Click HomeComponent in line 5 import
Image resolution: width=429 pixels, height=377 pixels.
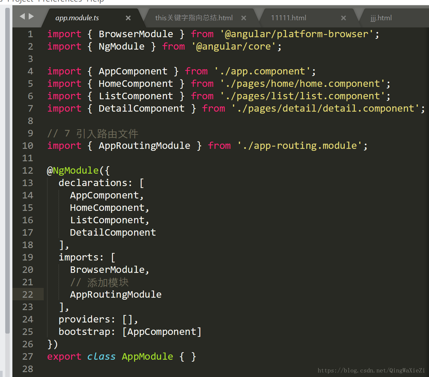pos(136,84)
